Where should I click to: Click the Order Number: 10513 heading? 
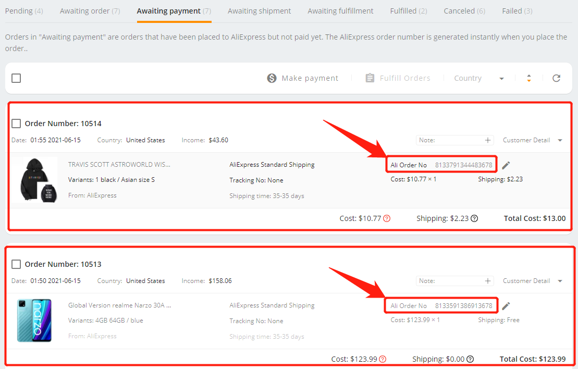pos(63,264)
